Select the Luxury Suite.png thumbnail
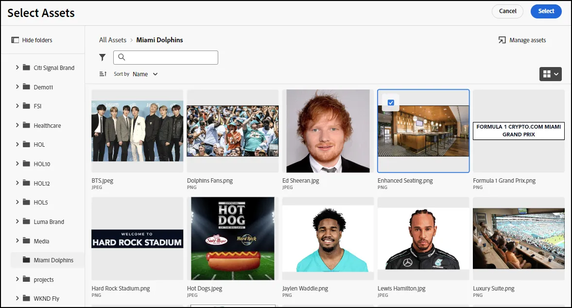 point(519,239)
